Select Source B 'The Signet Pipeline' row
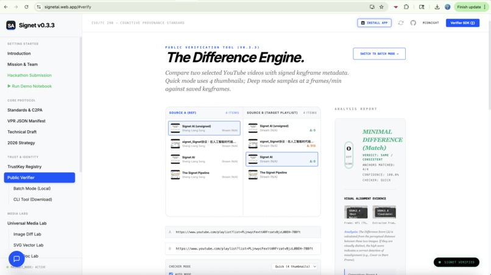Image resolution: width=491 pixels, height=275 pixels. [282, 175]
